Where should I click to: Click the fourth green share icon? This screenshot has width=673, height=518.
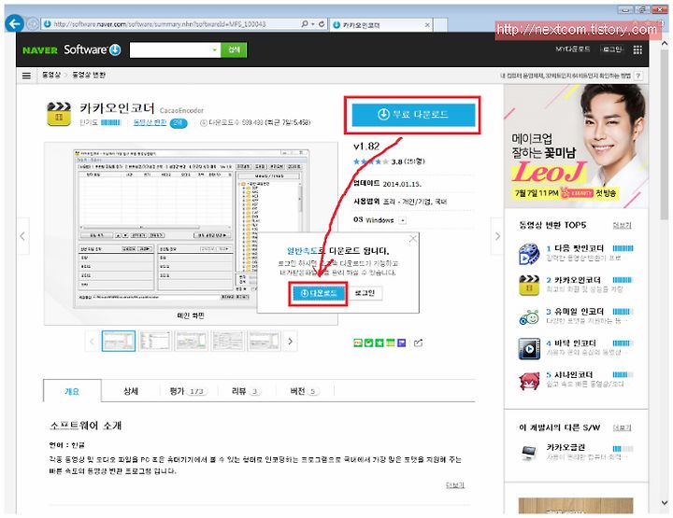click(390, 343)
